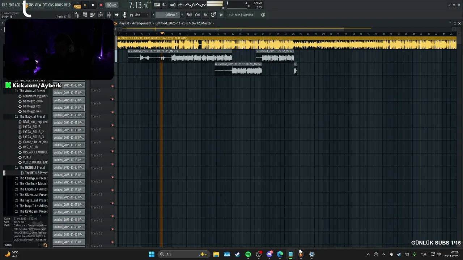Click the Windows taskbar search box Ara
Screen dimensions: 463x260
[x=184, y=254]
